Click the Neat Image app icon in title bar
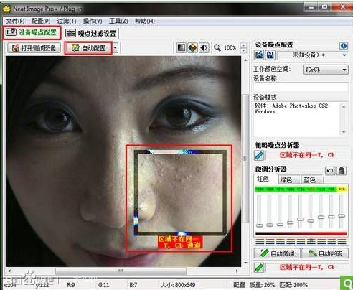Viewport: 353px width, 290px height. tap(6, 9)
